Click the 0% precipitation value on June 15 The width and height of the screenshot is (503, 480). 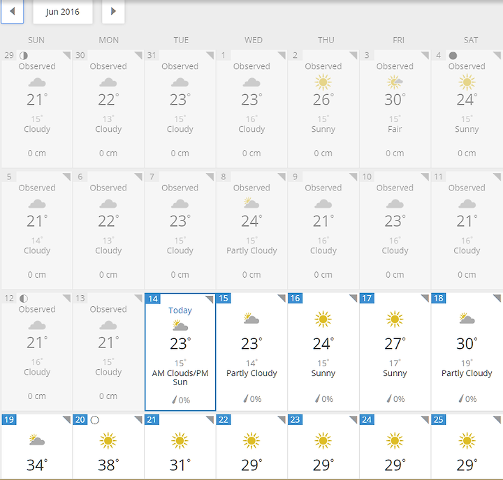point(256,399)
